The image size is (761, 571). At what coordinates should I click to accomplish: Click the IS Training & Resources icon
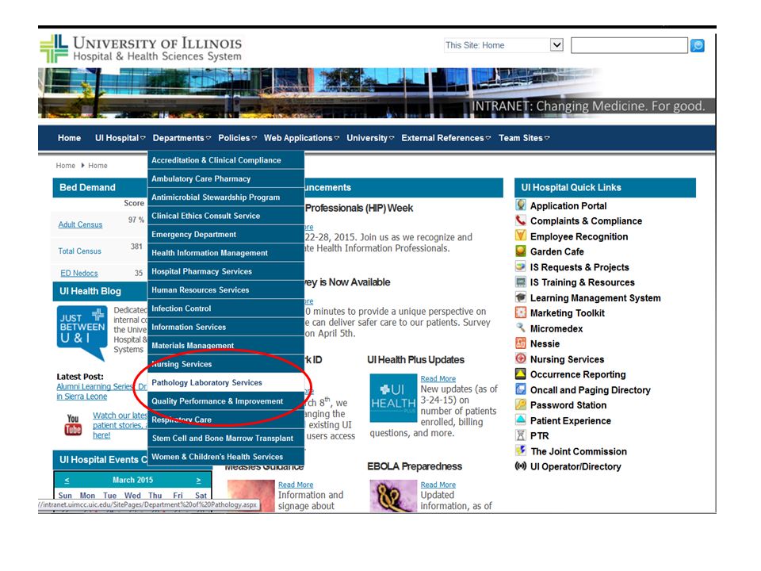[521, 282]
